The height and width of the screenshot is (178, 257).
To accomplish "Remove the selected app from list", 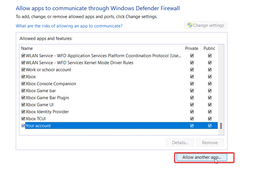I will click(x=210, y=143).
